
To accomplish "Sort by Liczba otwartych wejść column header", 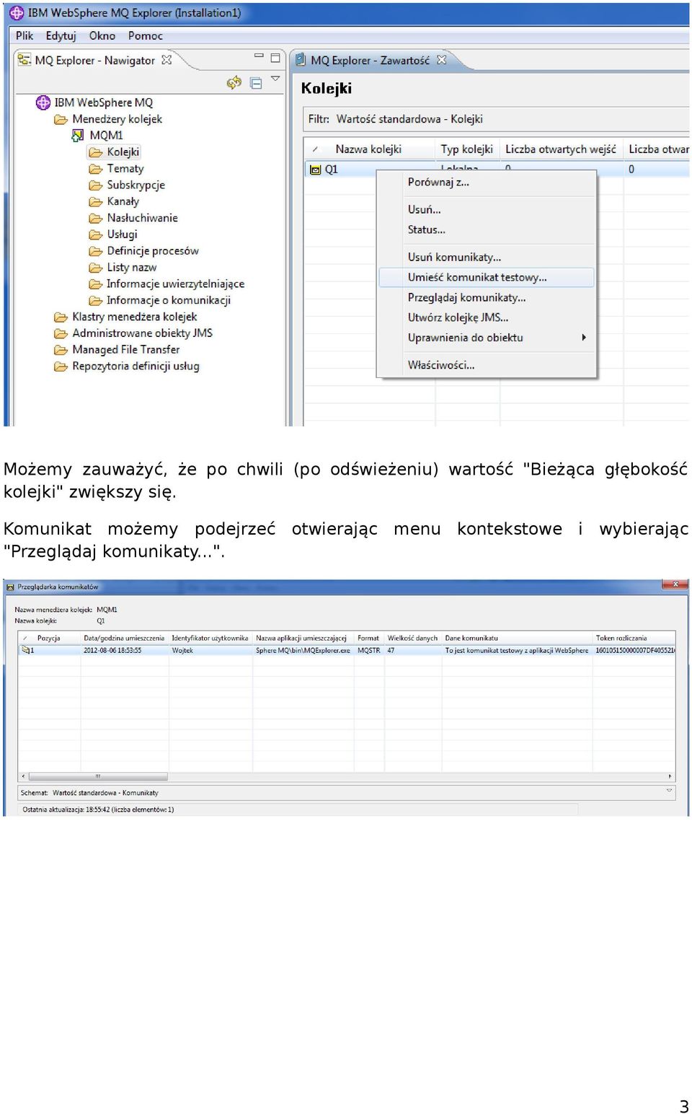I will pyautogui.click(x=561, y=149).
